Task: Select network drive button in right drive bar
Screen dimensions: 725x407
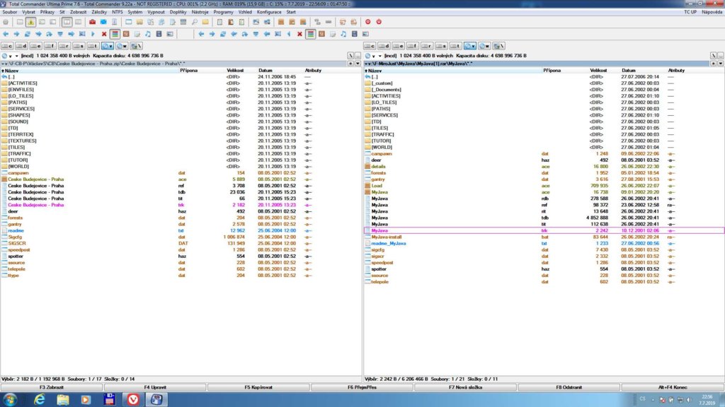Action: tap(499, 46)
